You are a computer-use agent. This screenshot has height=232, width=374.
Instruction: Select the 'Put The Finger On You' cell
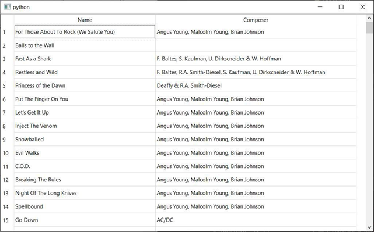click(x=85, y=99)
